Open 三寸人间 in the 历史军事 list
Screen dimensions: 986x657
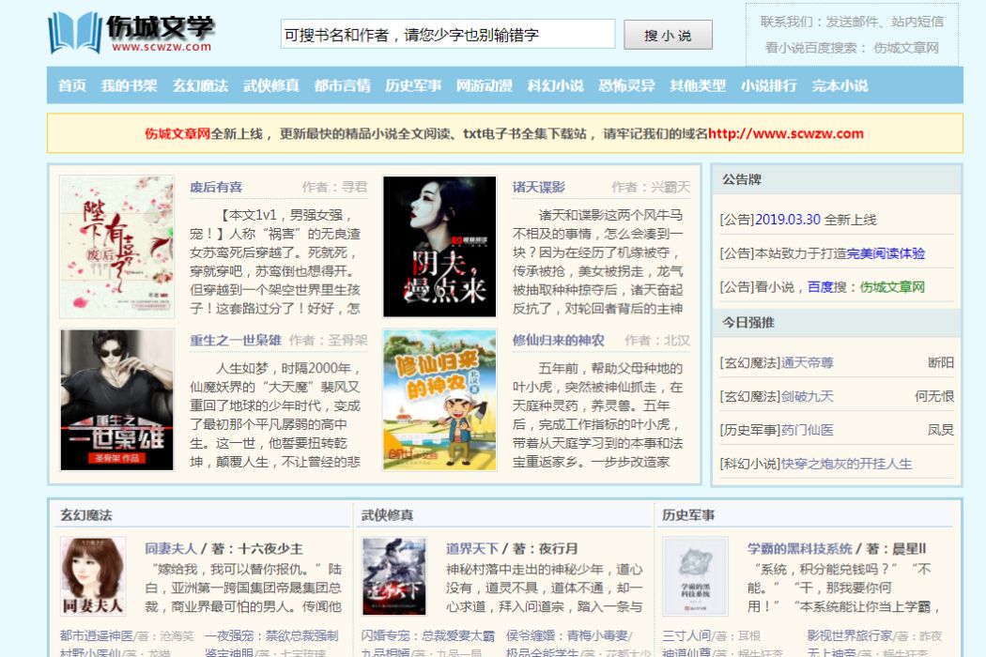pos(686,636)
